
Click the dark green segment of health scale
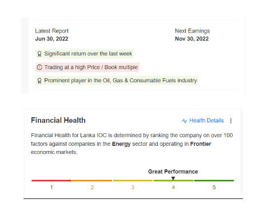click(214, 181)
